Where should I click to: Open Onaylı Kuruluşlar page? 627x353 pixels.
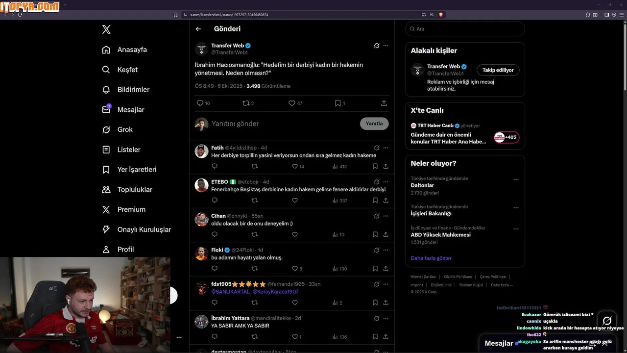[136, 229]
